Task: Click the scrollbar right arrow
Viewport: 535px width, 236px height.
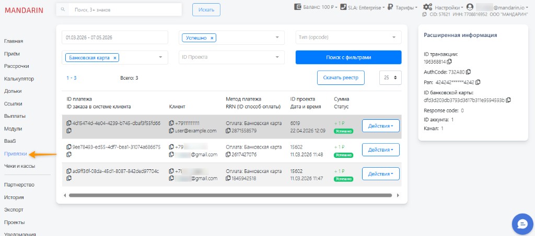Action: 397,195
